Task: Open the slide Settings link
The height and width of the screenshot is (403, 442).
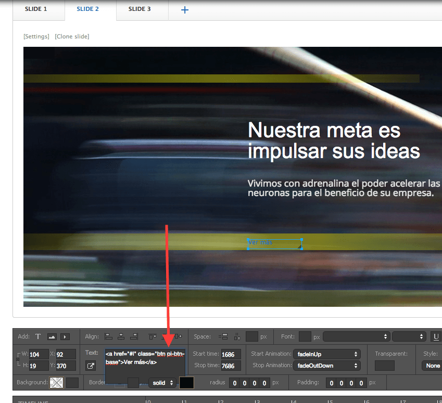Action: click(36, 36)
